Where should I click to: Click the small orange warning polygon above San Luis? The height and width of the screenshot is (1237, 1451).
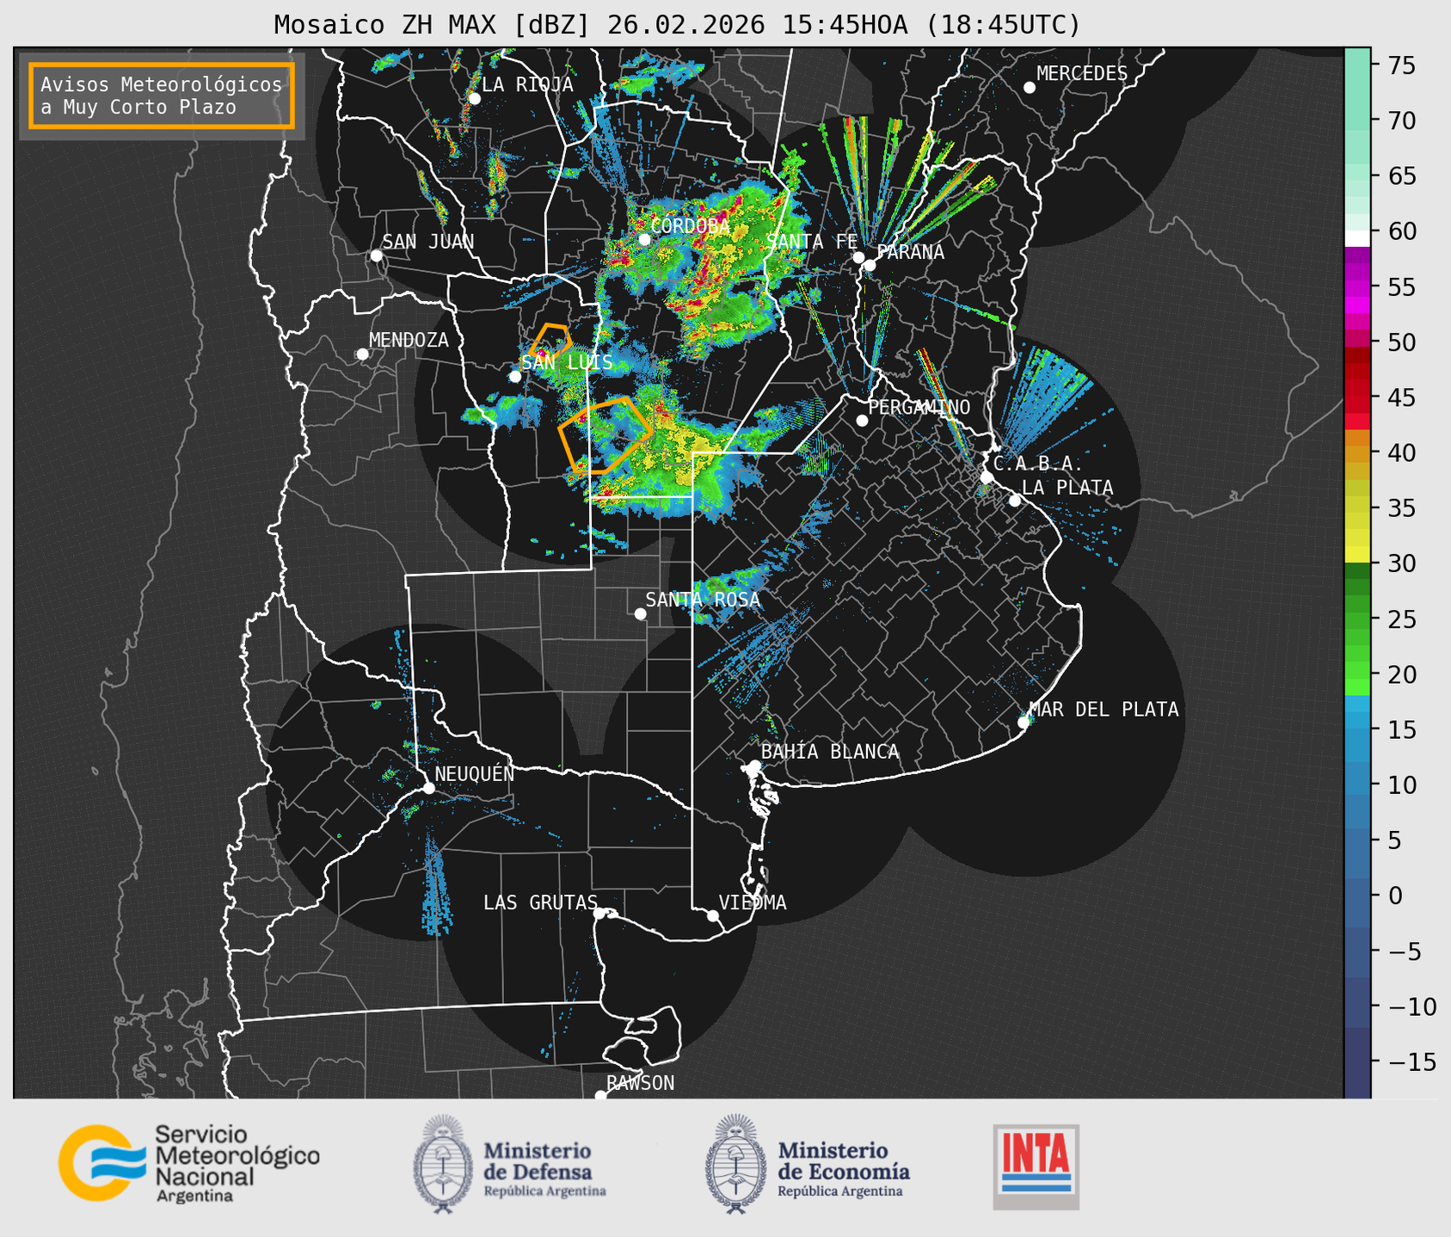tap(551, 340)
